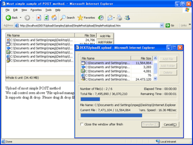The width and height of the screenshot is (193, 145).
Task: Click Add File button on main page
Action: (x=105, y=36)
